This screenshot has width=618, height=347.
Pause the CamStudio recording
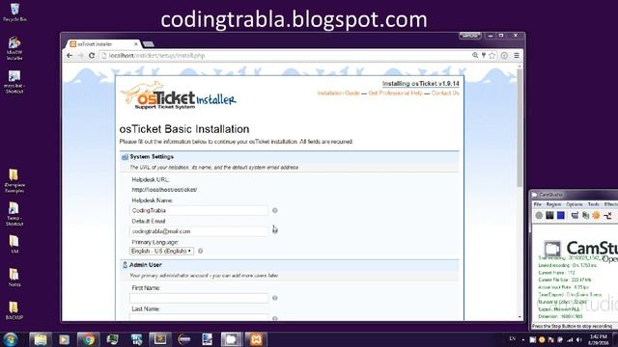coord(549,215)
